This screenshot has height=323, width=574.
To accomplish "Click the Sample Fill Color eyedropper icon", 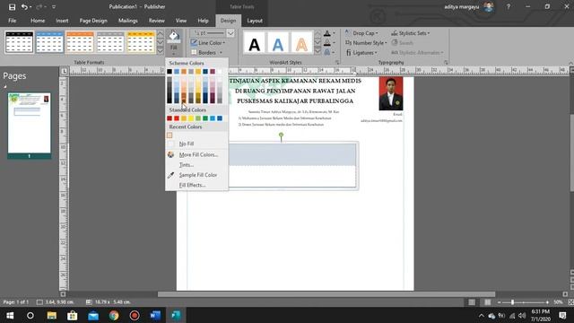I will pyautogui.click(x=170, y=175).
